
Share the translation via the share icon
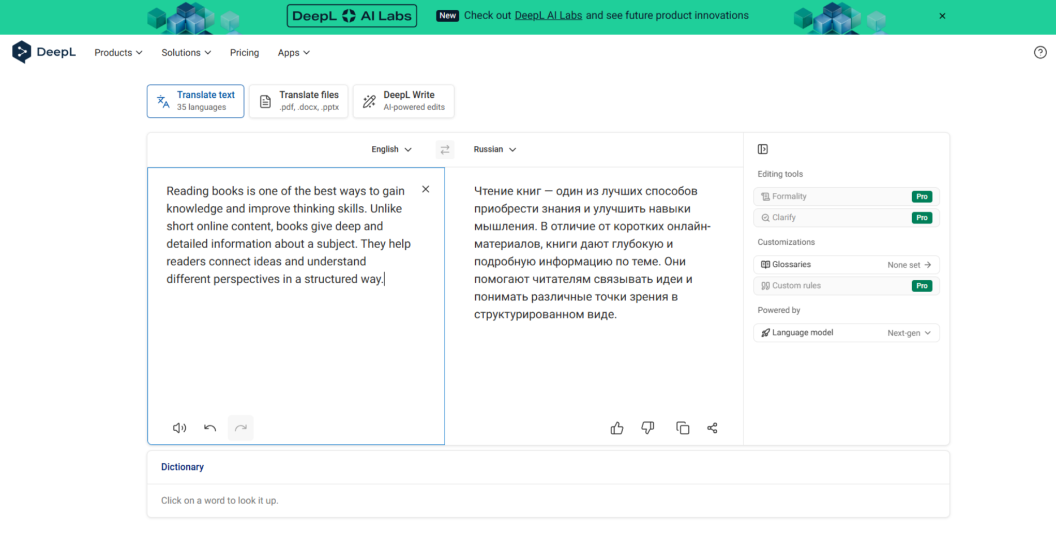pos(712,428)
